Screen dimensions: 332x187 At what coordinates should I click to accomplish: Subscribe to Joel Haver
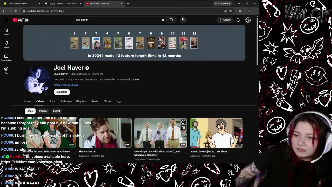coord(62,92)
